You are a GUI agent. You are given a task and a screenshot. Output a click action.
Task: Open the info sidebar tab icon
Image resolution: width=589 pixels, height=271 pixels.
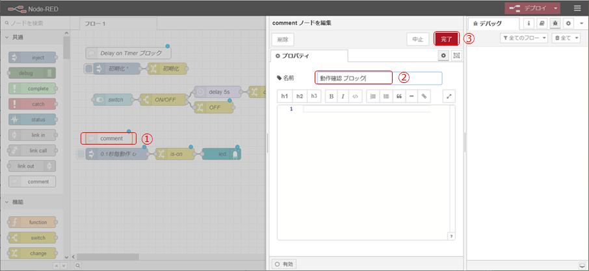529,23
